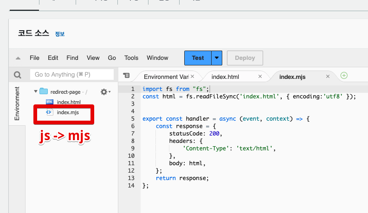Switch to the index.html editor tab
Viewport: 368px width, 213px height.
pyautogui.click(x=225, y=77)
